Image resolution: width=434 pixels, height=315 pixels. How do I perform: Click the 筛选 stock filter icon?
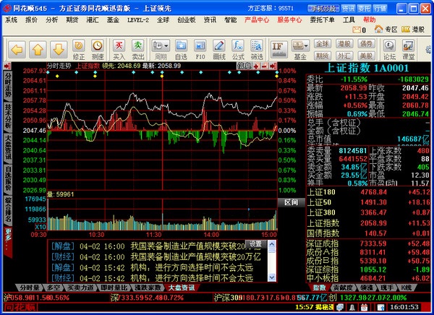[257, 49]
